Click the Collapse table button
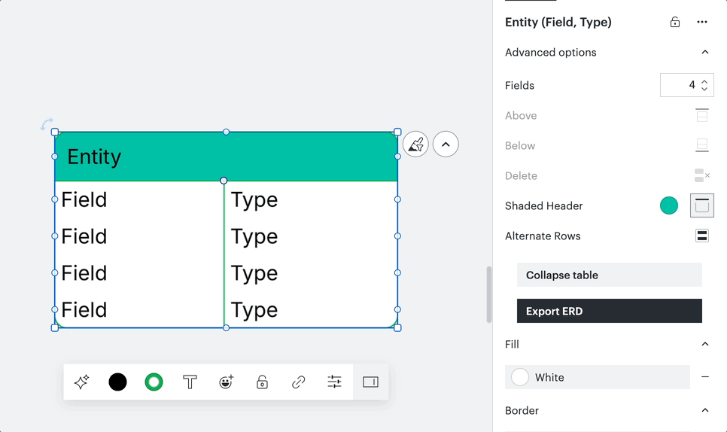 [x=610, y=275]
